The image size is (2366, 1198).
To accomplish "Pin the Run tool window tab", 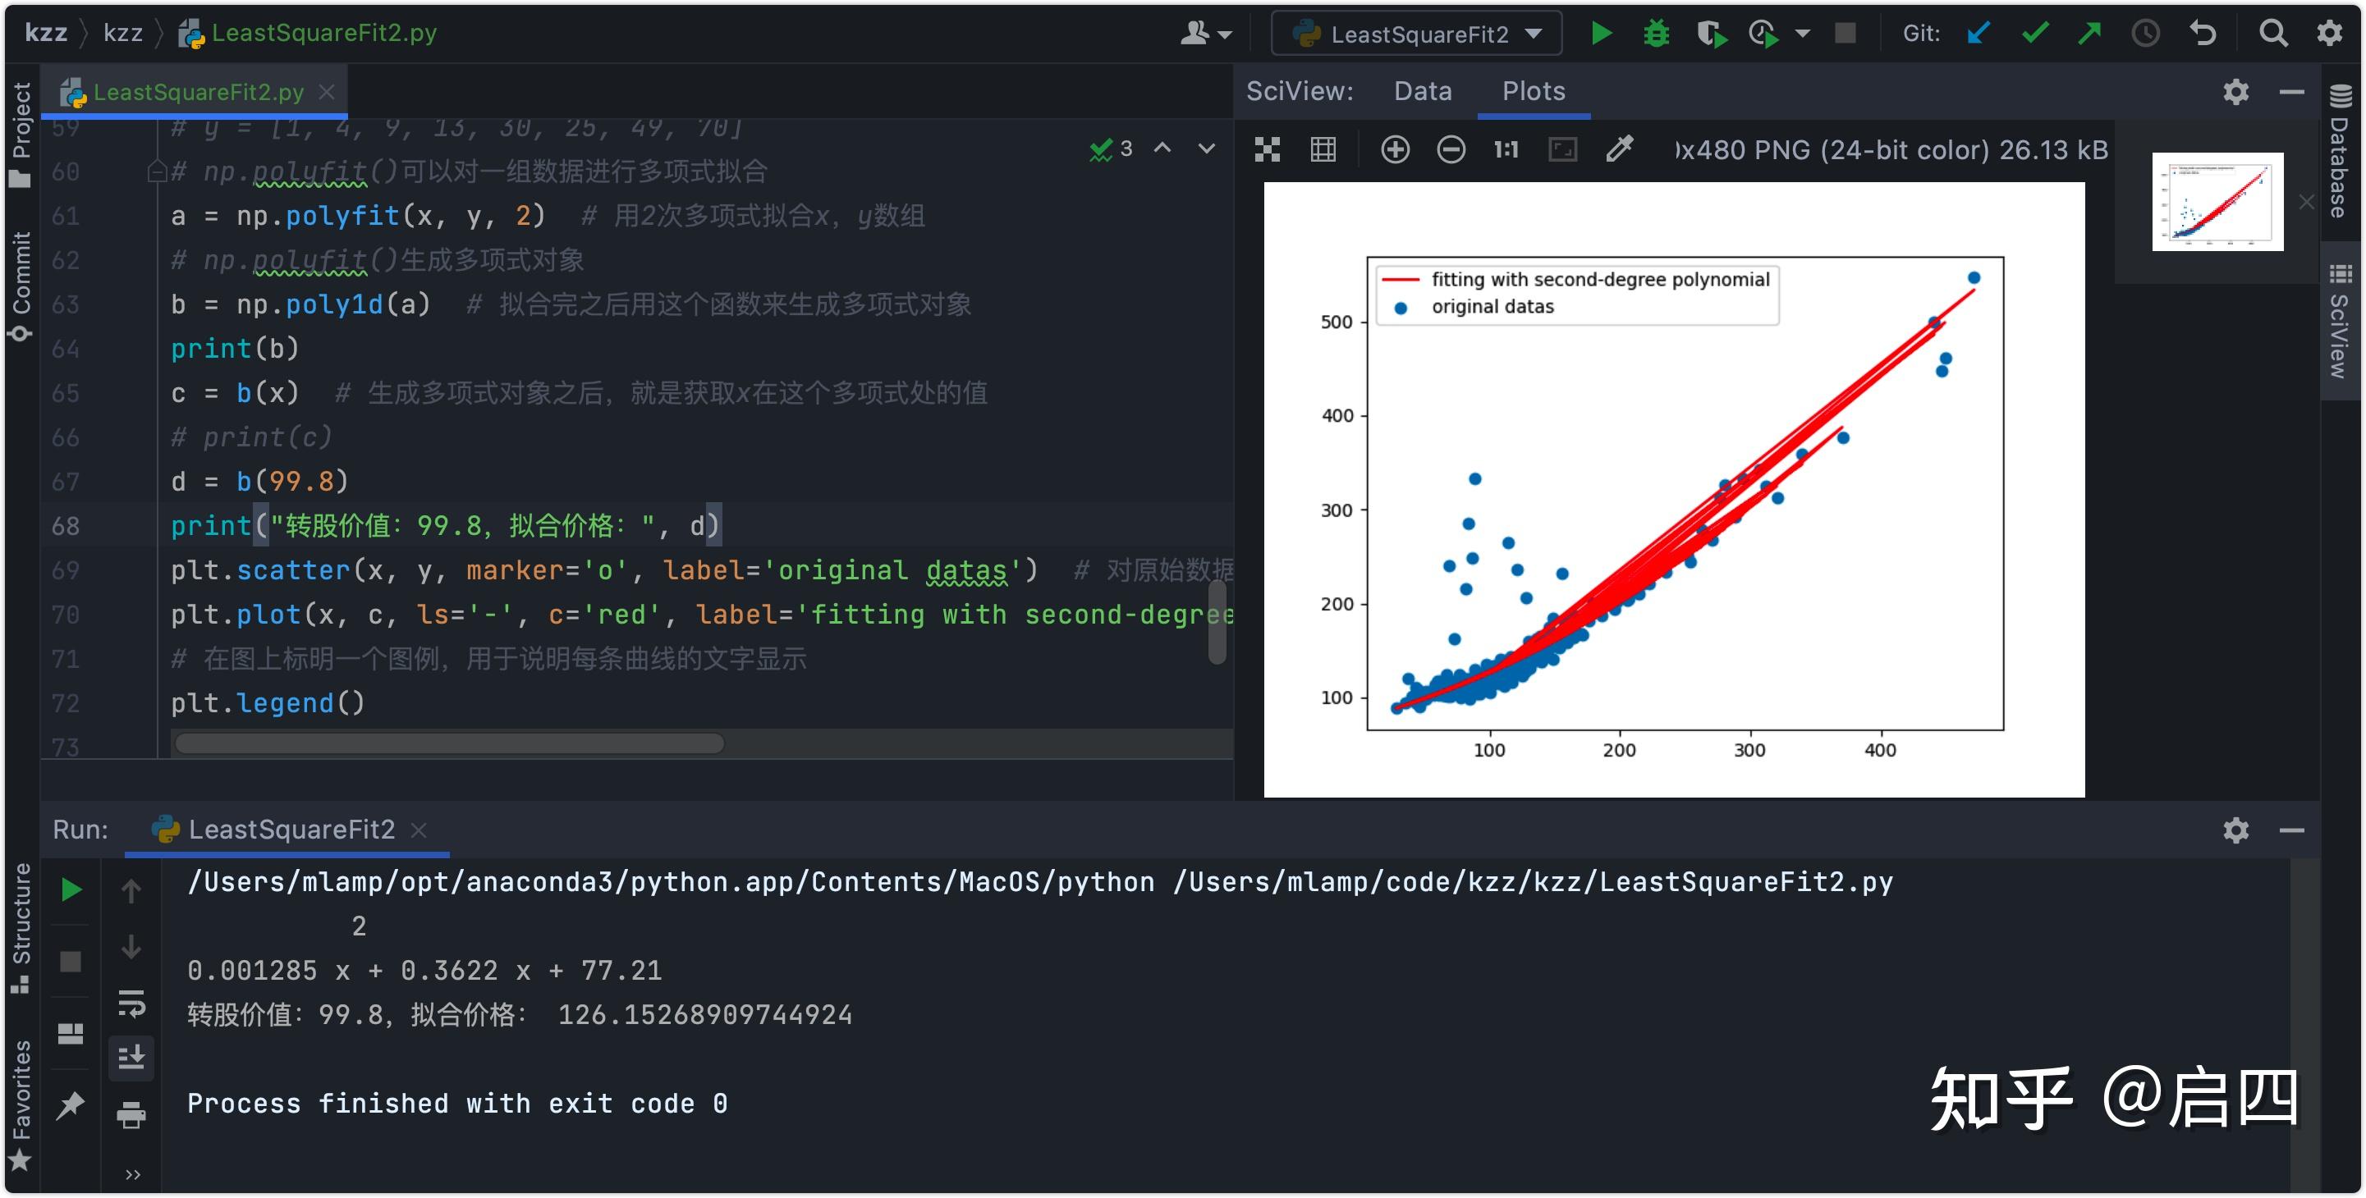I will click(x=71, y=1106).
